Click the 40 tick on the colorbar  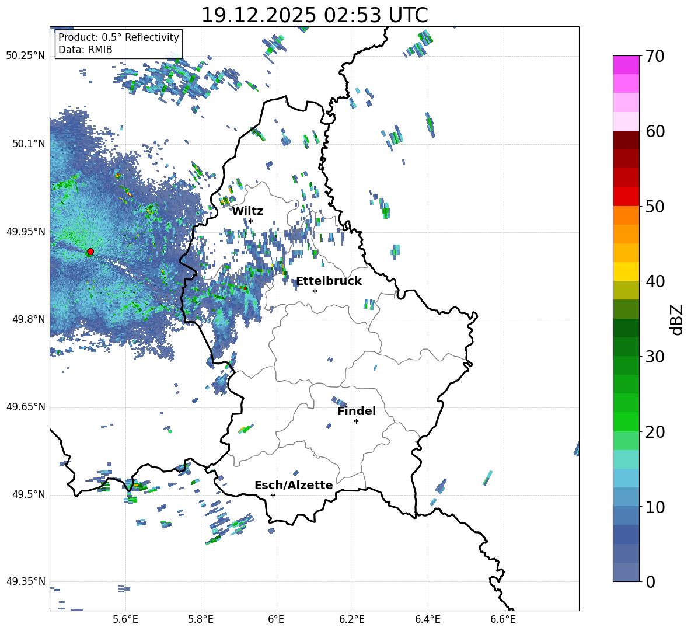655,281
